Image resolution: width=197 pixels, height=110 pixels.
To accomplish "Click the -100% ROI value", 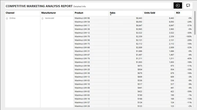I will (189, 36).
